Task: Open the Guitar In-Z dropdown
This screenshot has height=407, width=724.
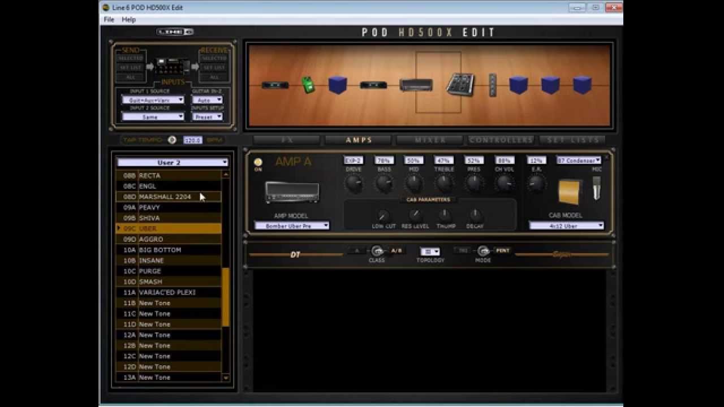Action: [x=207, y=100]
